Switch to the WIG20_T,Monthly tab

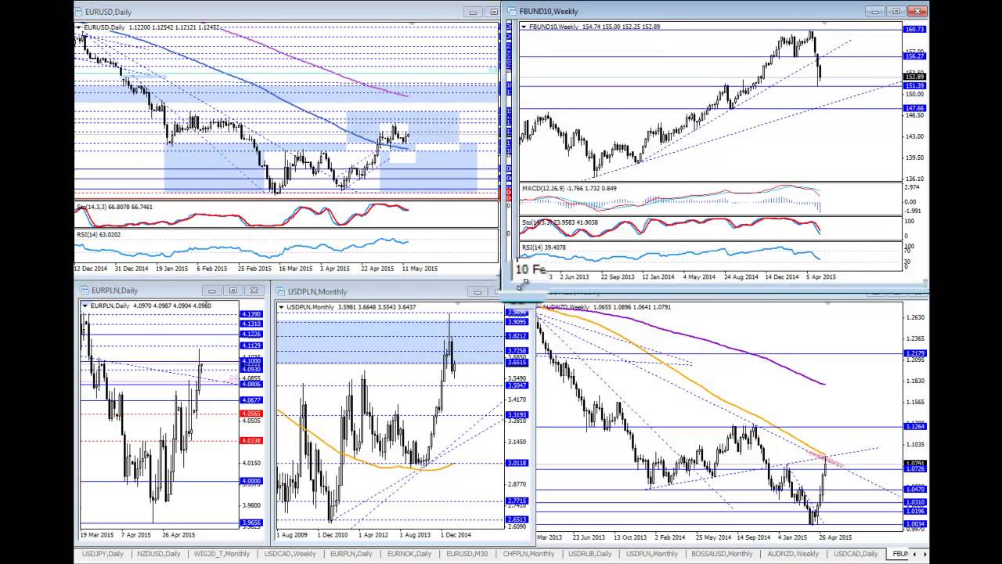[x=222, y=554]
